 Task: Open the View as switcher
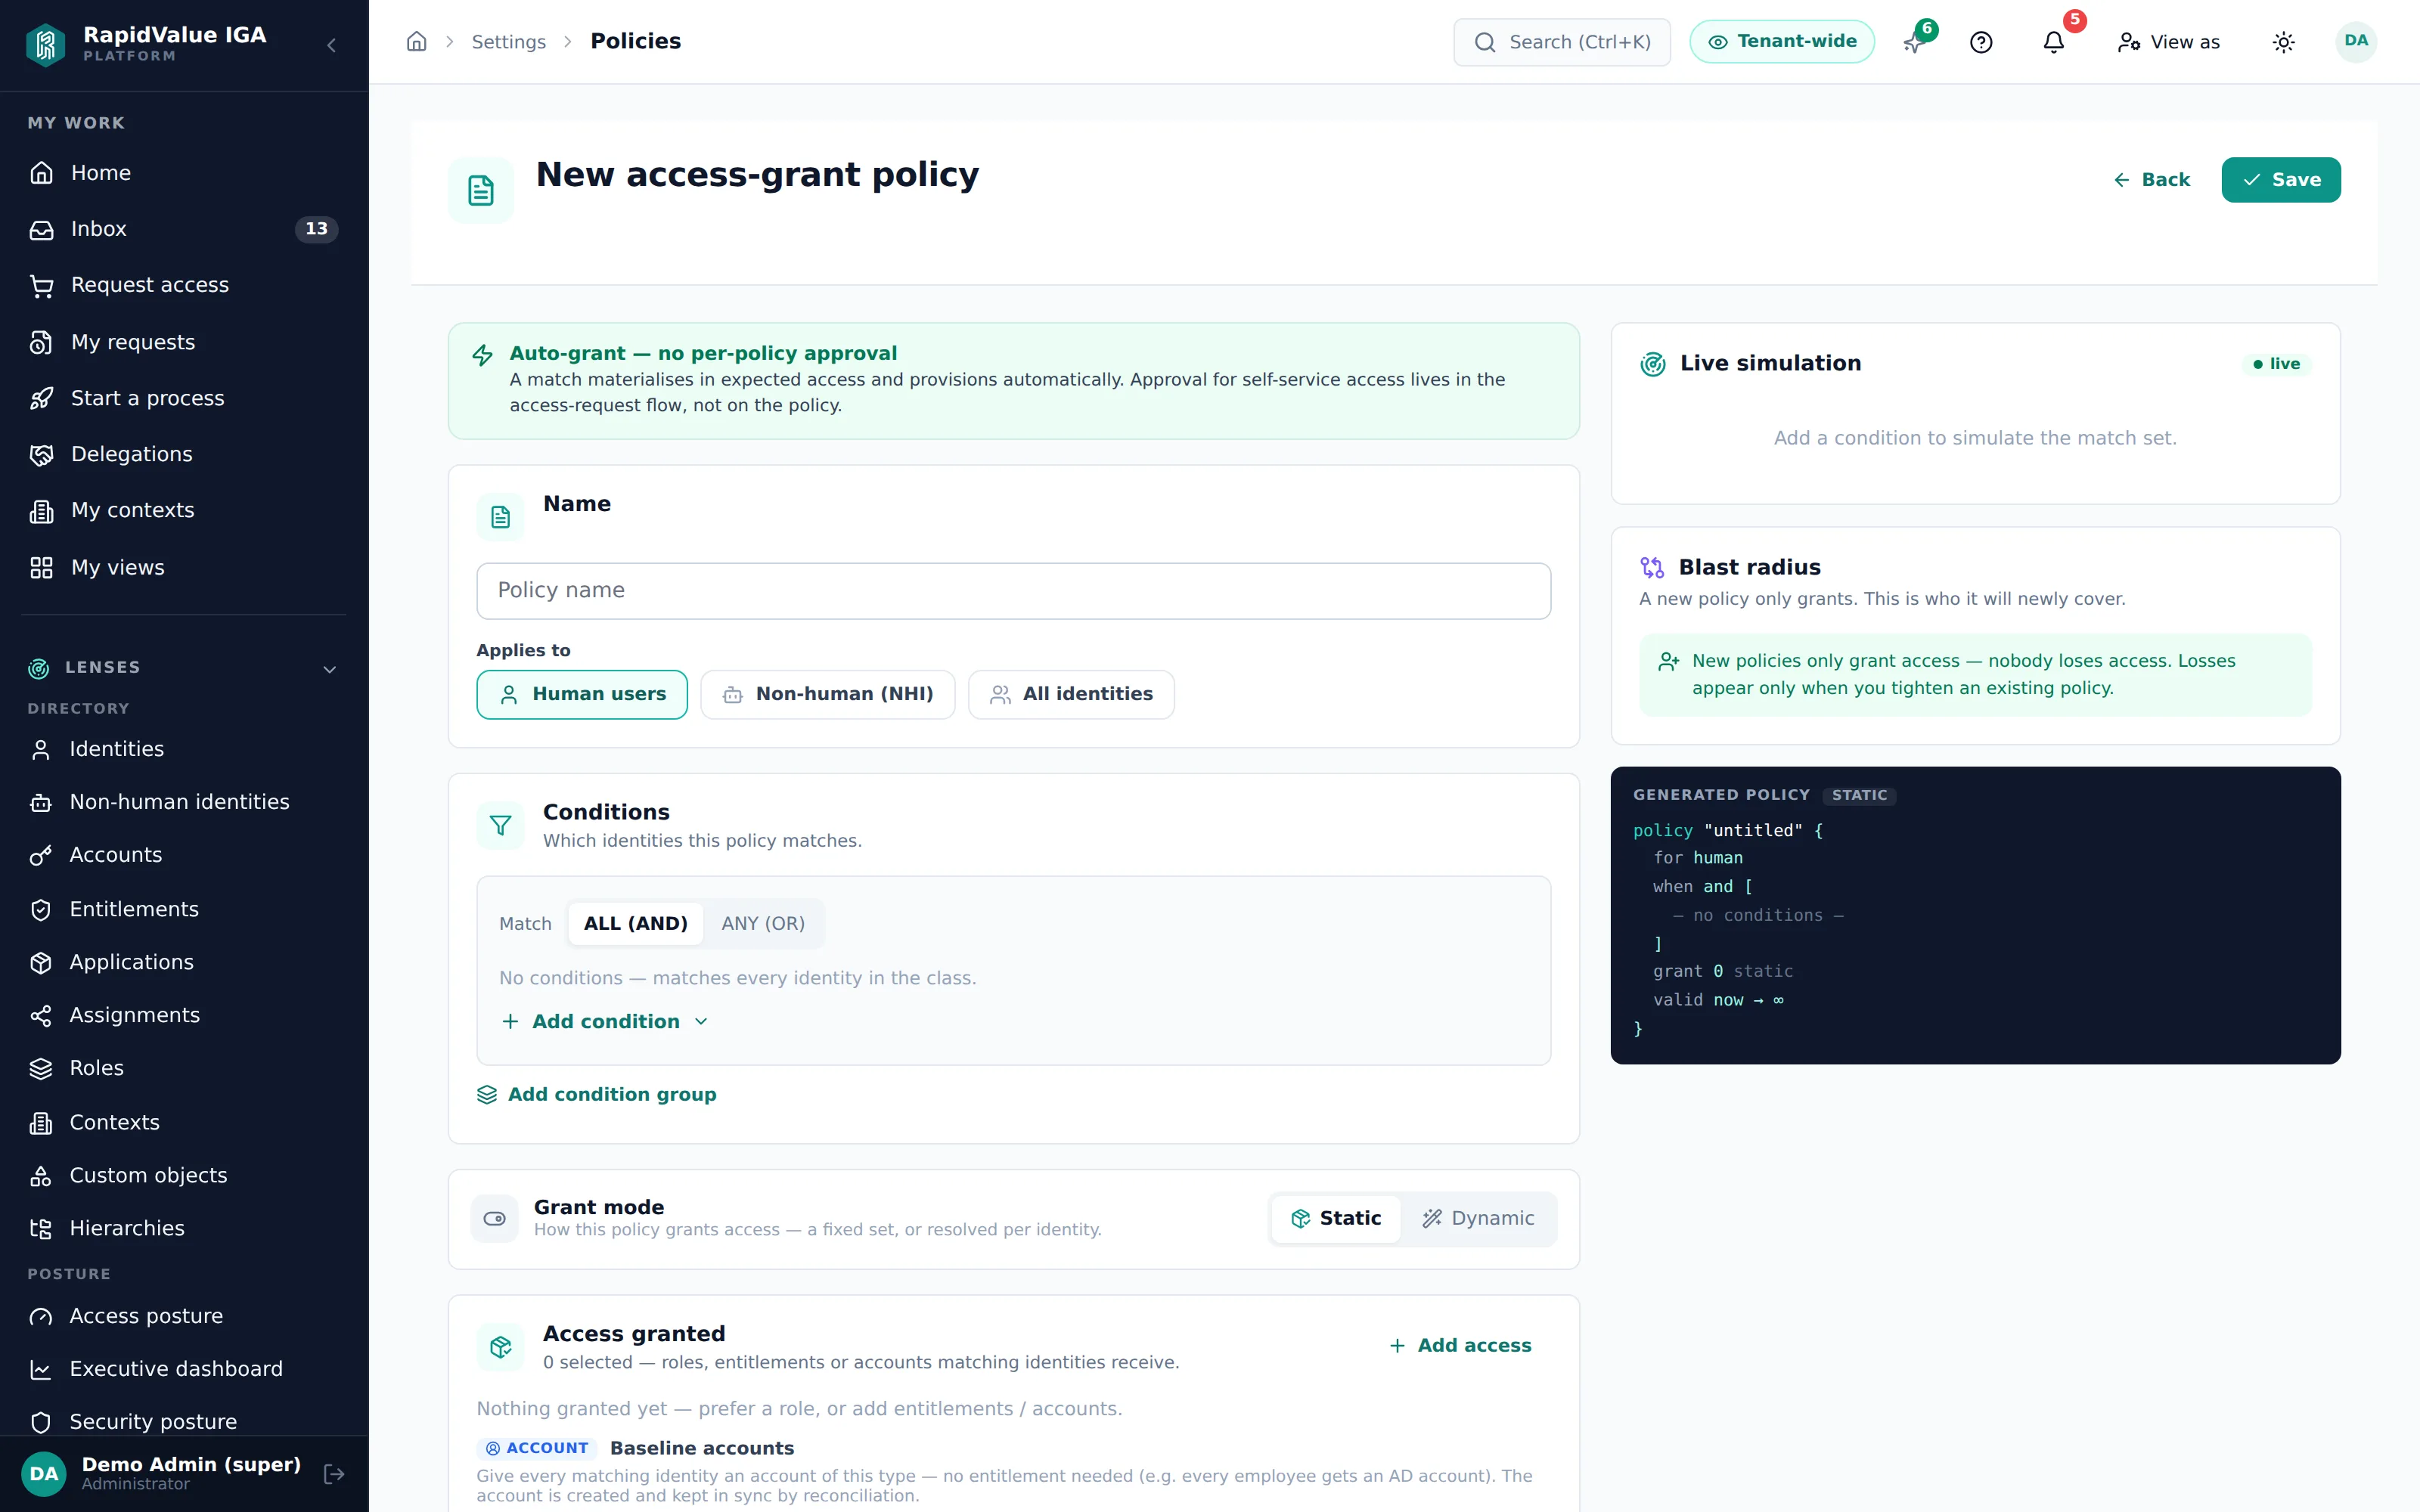[x=2168, y=42]
